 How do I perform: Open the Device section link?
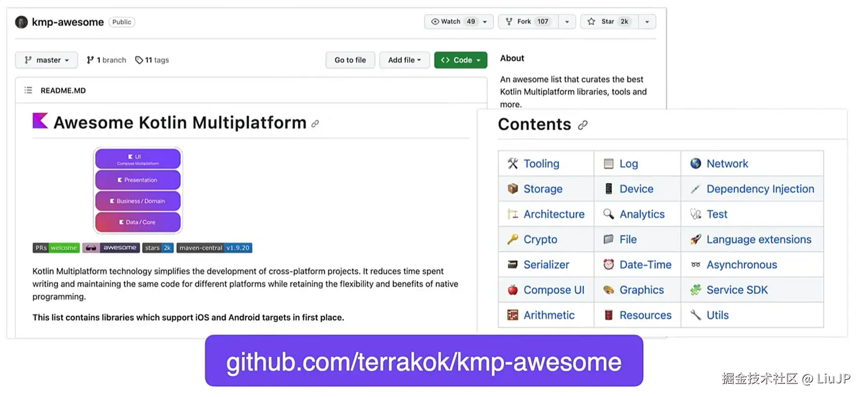click(636, 189)
